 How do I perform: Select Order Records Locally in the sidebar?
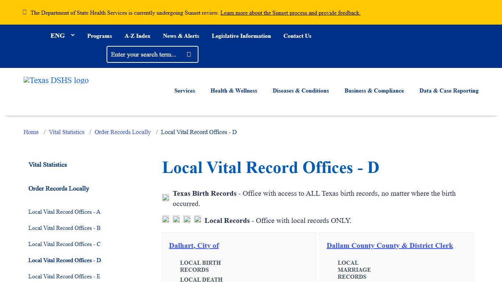coord(59,188)
